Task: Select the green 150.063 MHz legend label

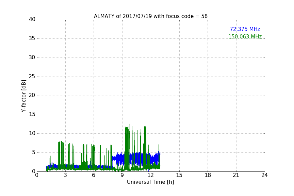Action: tap(245, 36)
